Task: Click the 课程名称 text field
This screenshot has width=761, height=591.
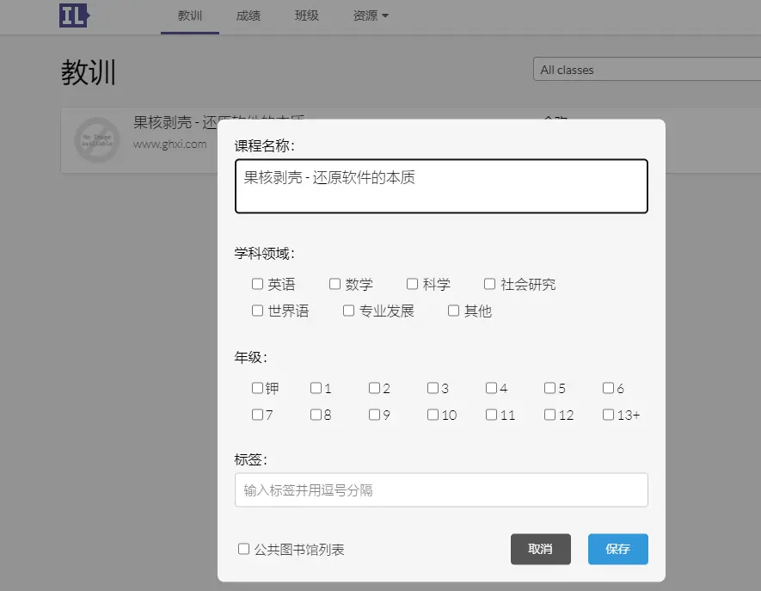Action: [x=441, y=186]
